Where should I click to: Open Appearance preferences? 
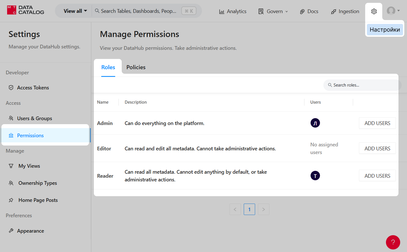tap(30, 231)
